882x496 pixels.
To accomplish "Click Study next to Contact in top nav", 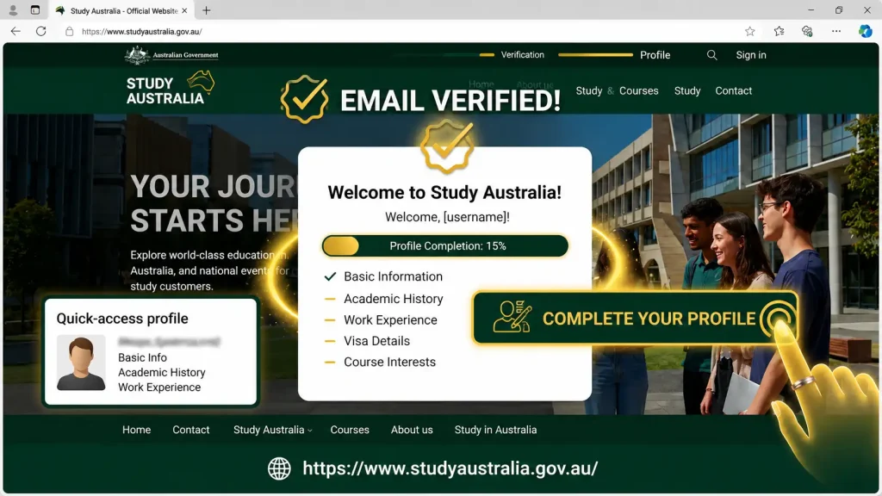I will 687,90.
